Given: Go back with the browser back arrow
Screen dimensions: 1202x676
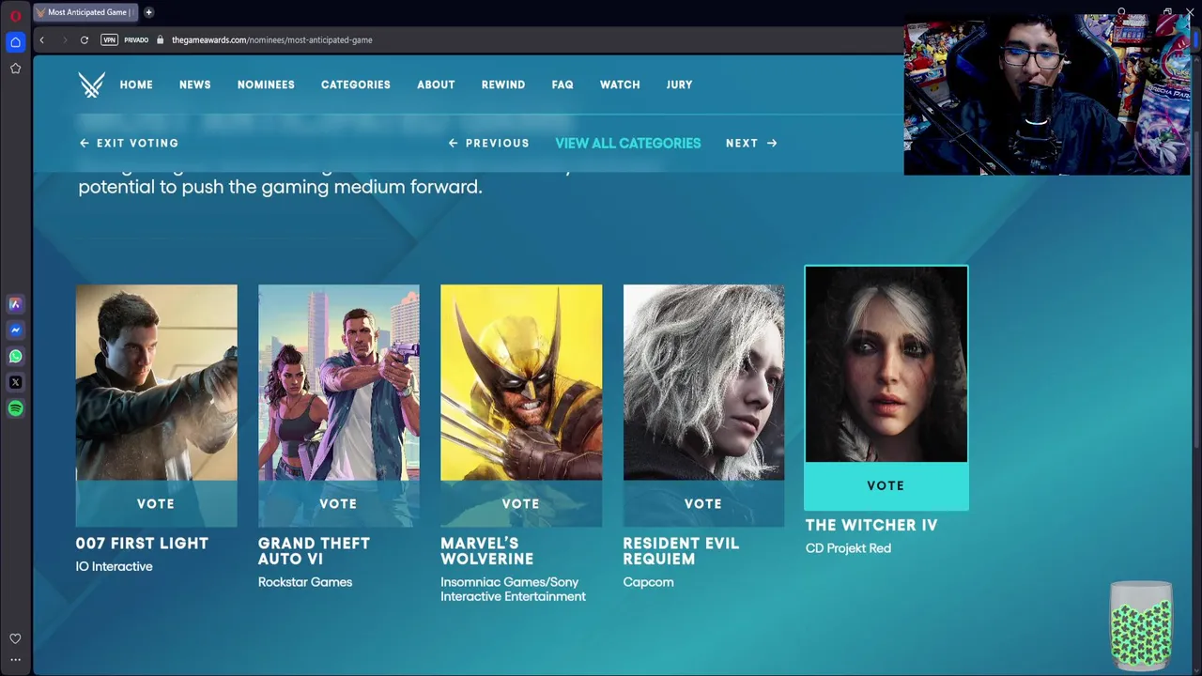Looking at the screenshot, I should tap(41, 39).
